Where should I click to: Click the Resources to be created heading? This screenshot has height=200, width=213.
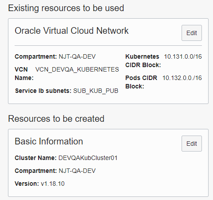(x=56, y=119)
